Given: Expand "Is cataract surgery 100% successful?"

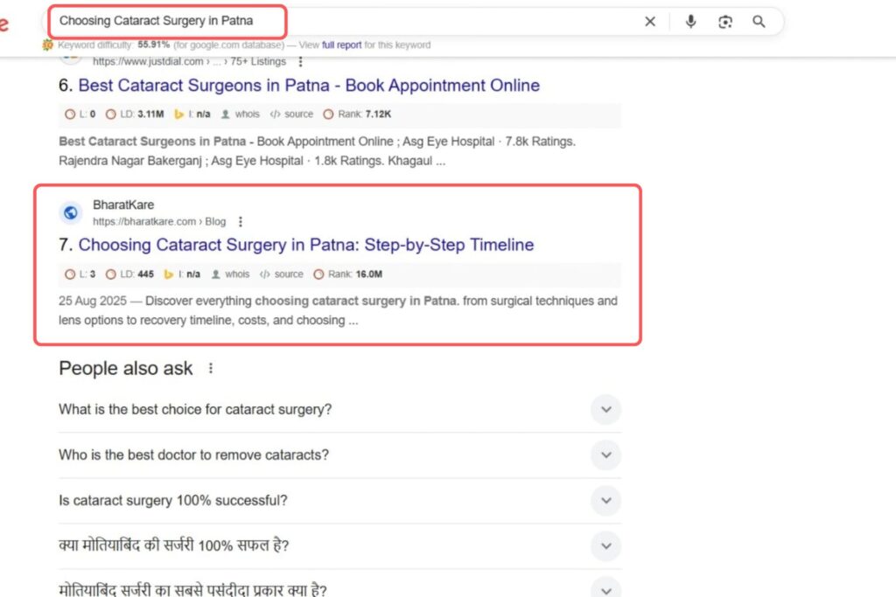Looking at the screenshot, I should tap(605, 501).
